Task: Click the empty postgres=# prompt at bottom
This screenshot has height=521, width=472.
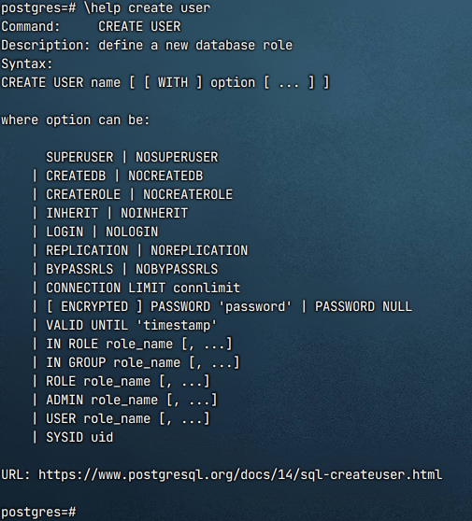Action: [38, 512]
